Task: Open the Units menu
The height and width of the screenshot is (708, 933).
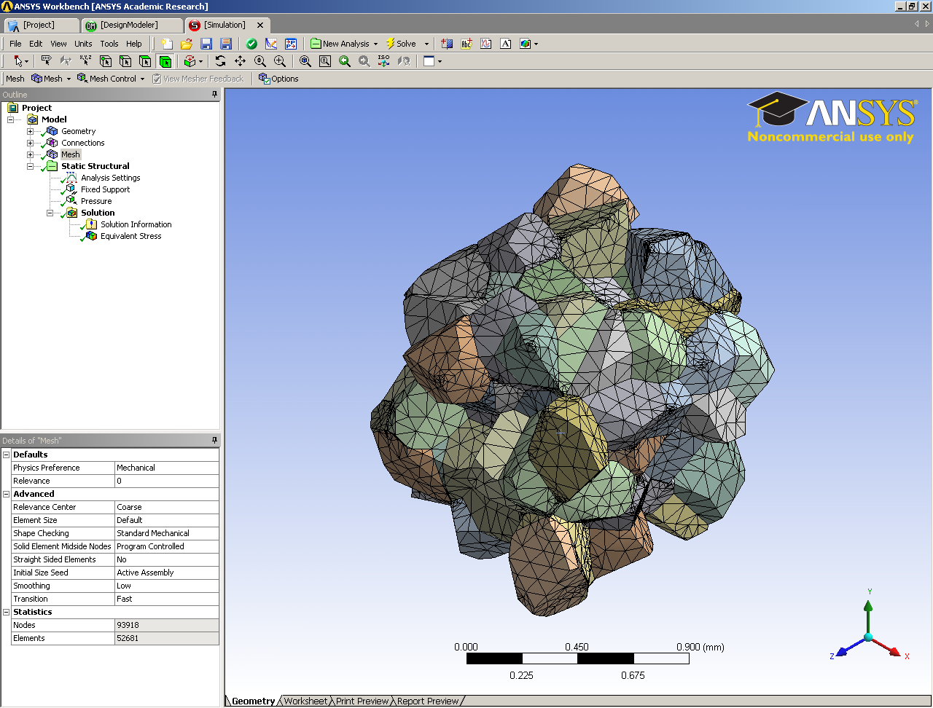Action: [83, 44]
